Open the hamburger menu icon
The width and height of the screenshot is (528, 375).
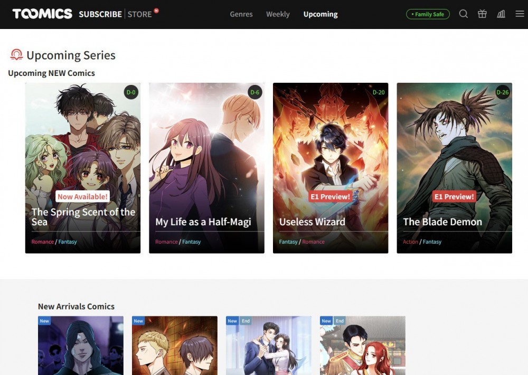pos(520,14)
